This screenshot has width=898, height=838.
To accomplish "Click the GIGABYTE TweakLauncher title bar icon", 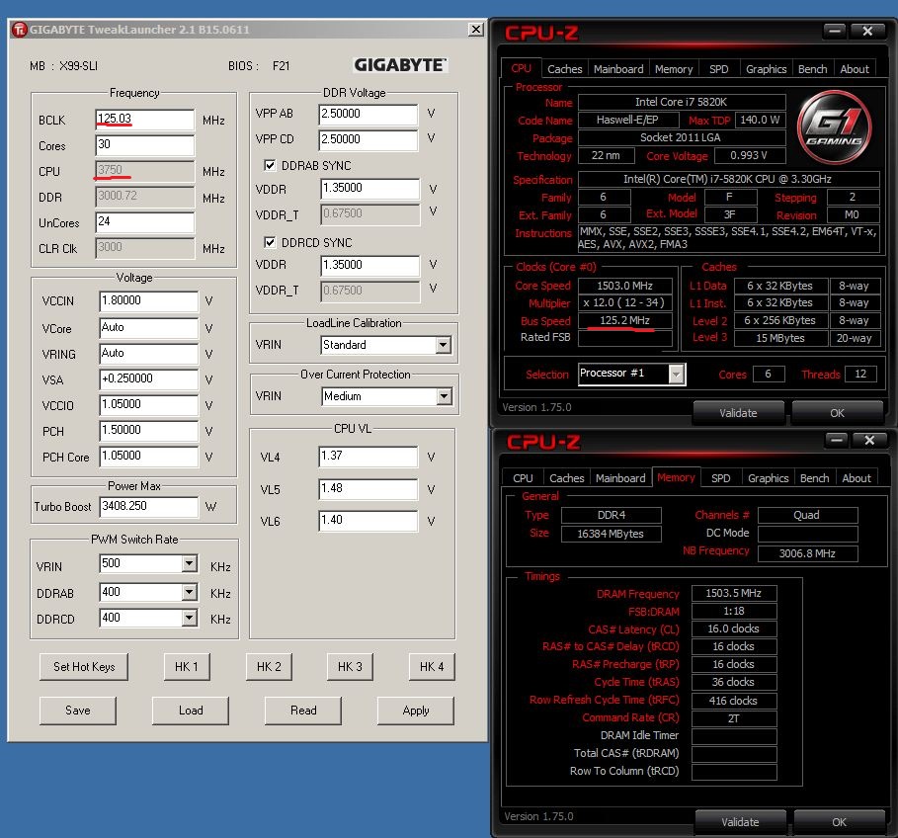I will click(20, 30).
